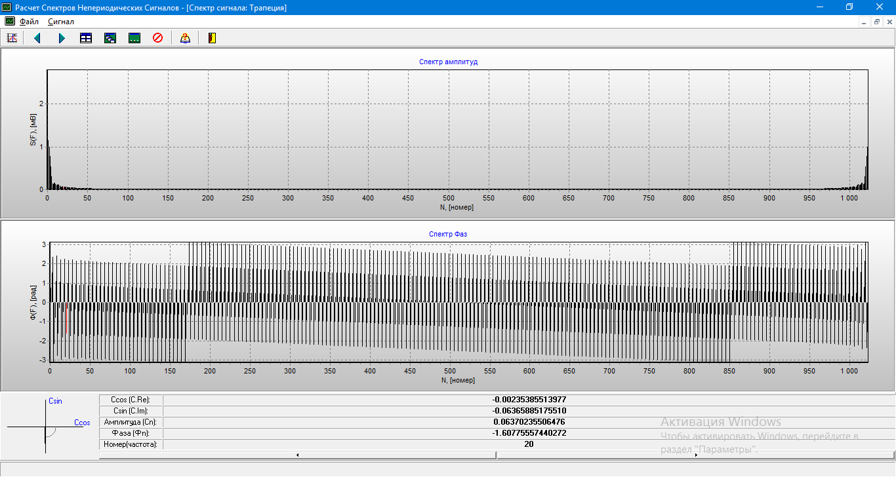Click the right arrow next button
The width and height of the screenshot is (896, 477).
point(62,38)
